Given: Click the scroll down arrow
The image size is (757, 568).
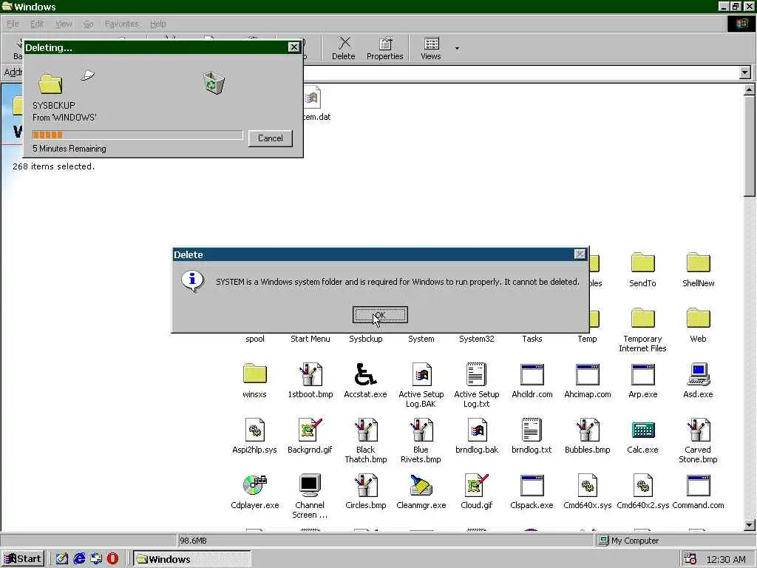Looking at the screenshot, I should pyautogui.click(x=750, y=525).
